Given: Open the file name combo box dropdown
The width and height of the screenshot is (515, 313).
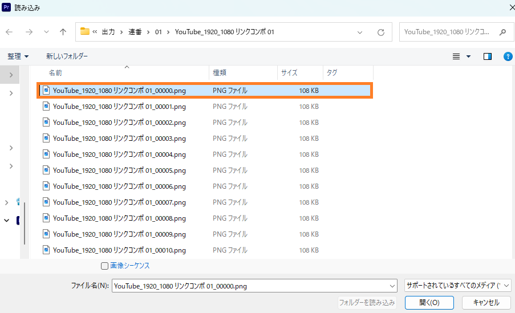Looking at the screenshot, I should coord(392,286).
